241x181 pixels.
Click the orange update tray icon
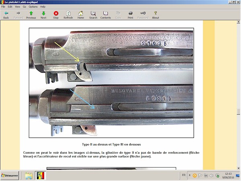[194, 175]
